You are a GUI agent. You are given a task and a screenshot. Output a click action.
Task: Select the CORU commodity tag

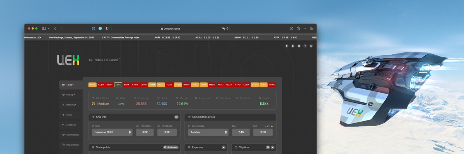143,85
